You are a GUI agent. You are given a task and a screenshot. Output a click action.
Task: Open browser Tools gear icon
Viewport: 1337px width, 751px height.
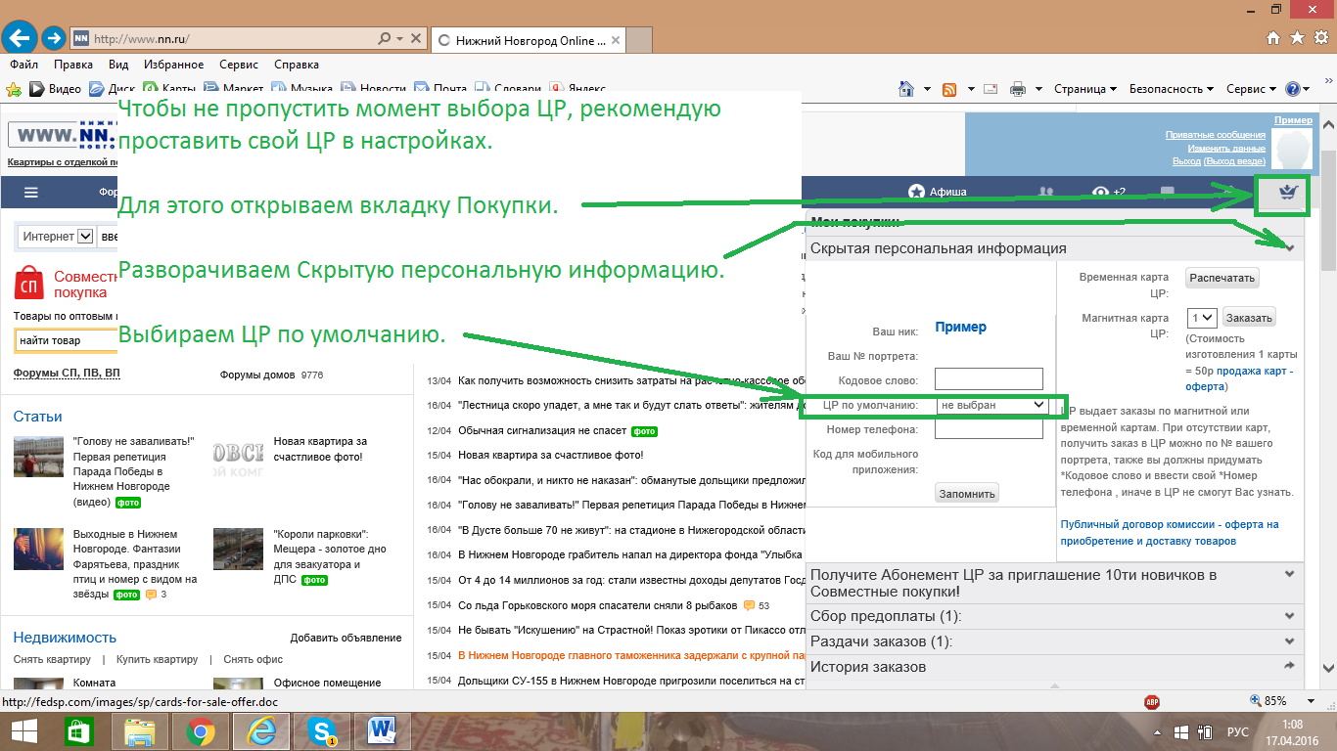click(x=1320, y=38)
